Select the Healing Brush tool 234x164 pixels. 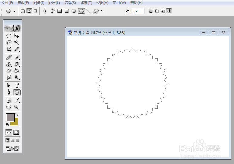[x=9, y=57]
